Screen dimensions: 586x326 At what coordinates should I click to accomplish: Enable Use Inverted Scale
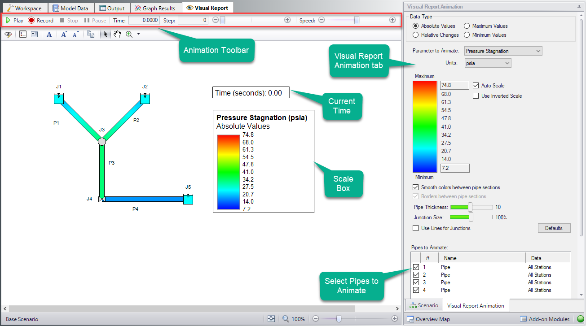tap(475, 96)
